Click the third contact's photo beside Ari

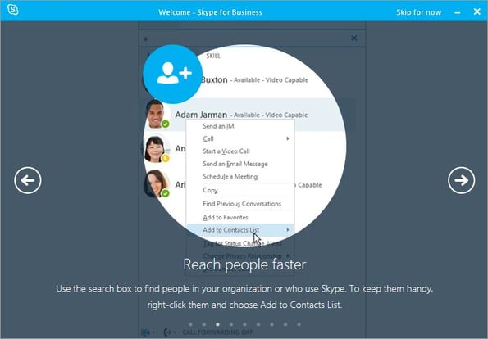[155, 183]
